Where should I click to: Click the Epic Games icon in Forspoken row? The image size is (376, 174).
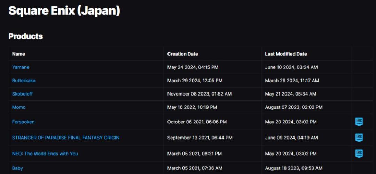pos(359,122)
